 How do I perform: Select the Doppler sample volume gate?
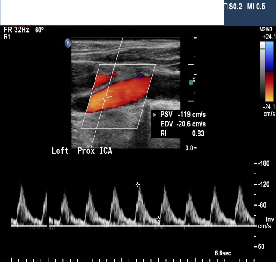(x=105, y=98)
